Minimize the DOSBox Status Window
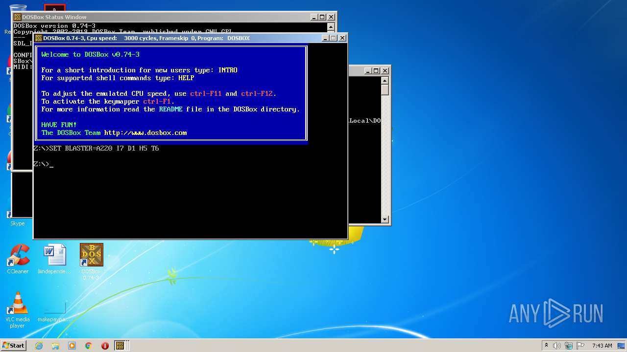The image size is (627, 352). [314, 17]
